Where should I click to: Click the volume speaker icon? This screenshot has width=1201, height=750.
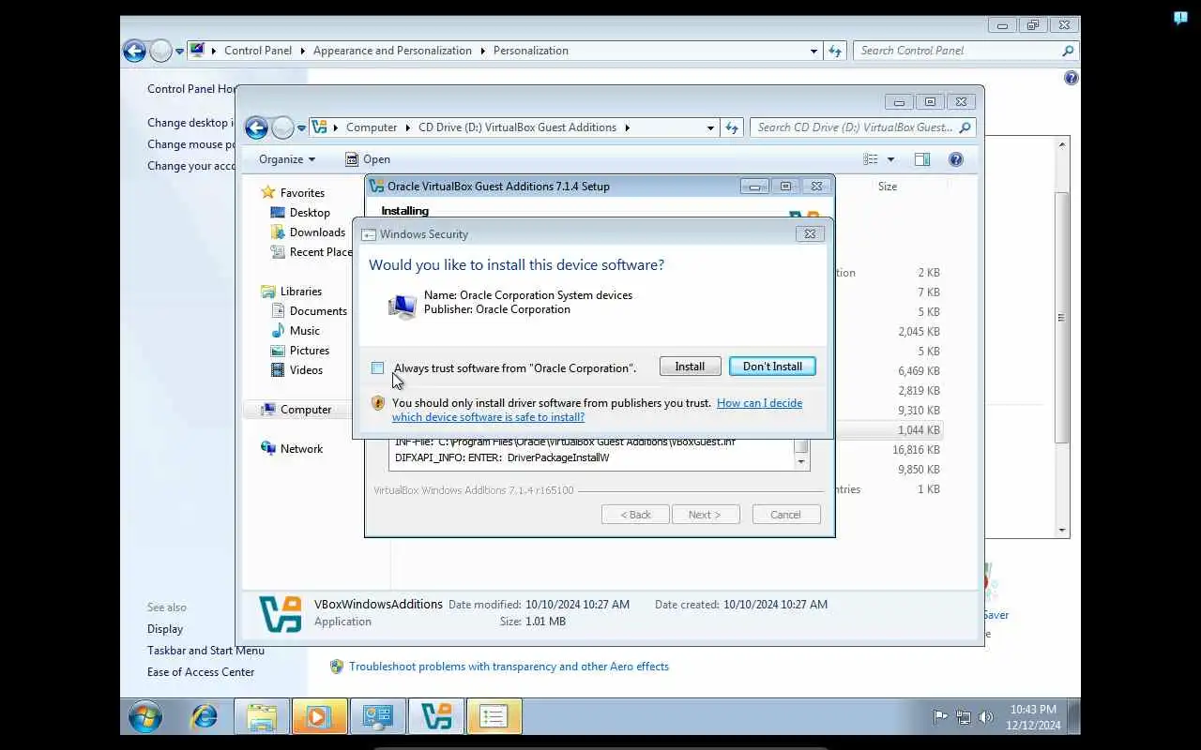[986, 717]
